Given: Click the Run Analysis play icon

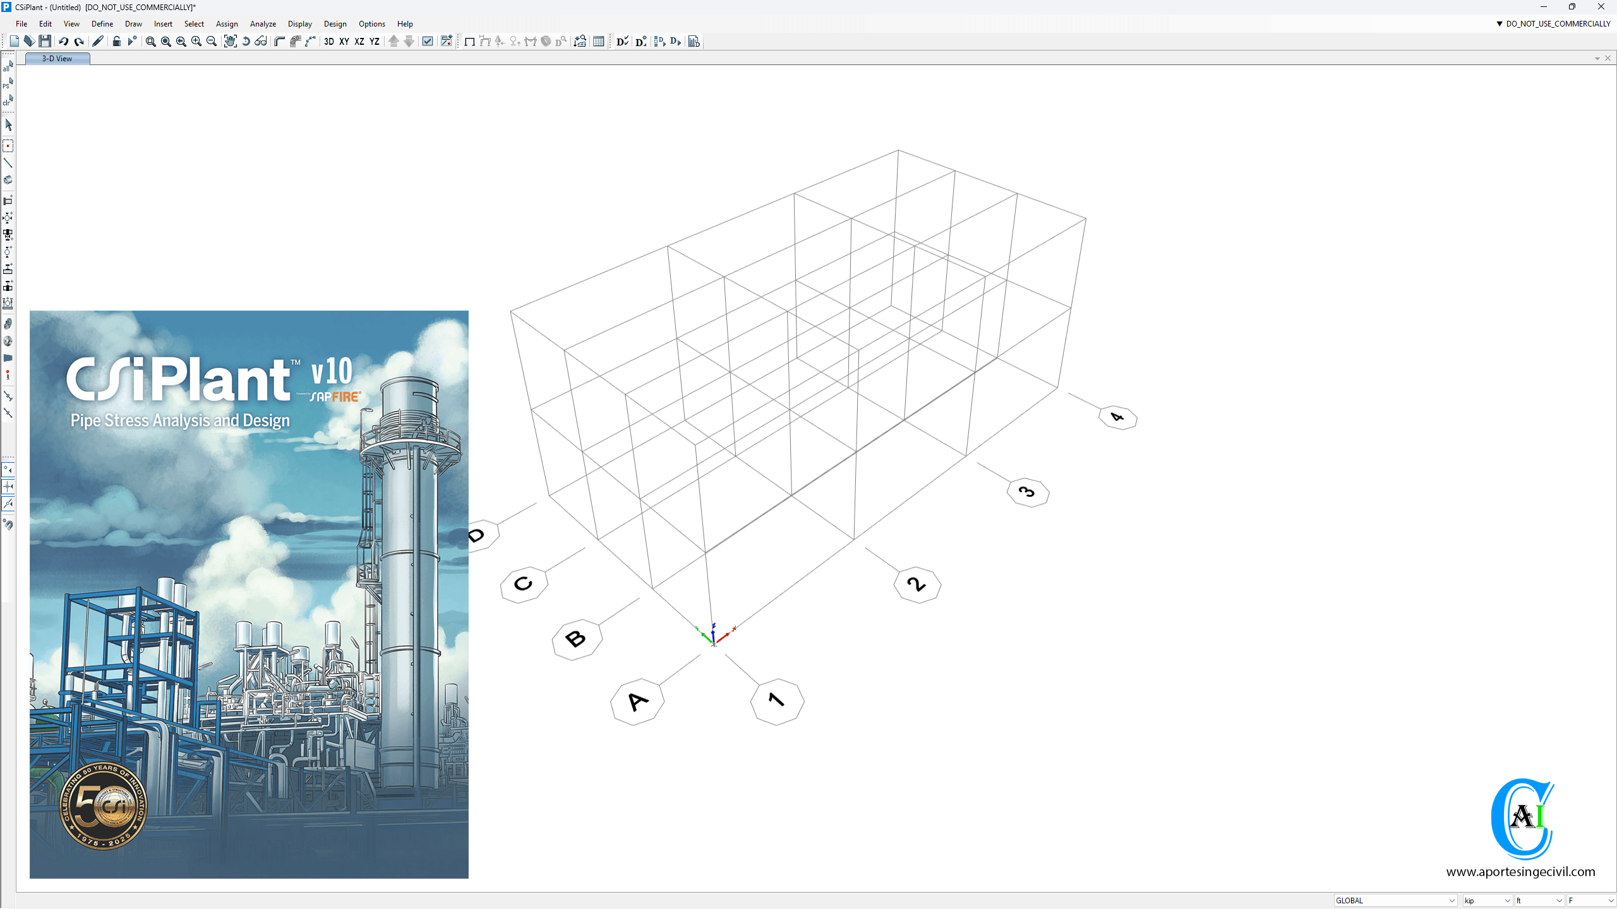Looking at the screenshot, I should tap(131, 42).
